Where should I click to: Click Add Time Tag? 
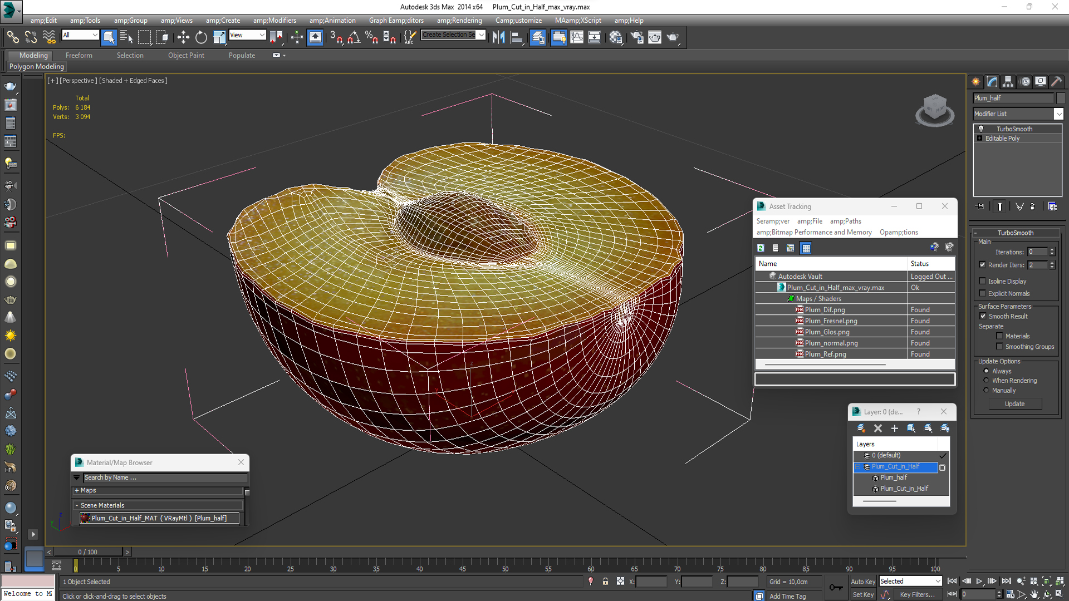pyautogui.click(x=787, y=596)
